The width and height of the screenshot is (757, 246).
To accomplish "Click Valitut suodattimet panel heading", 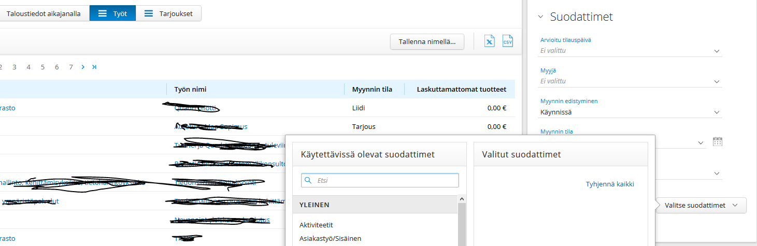I will 521,154.
